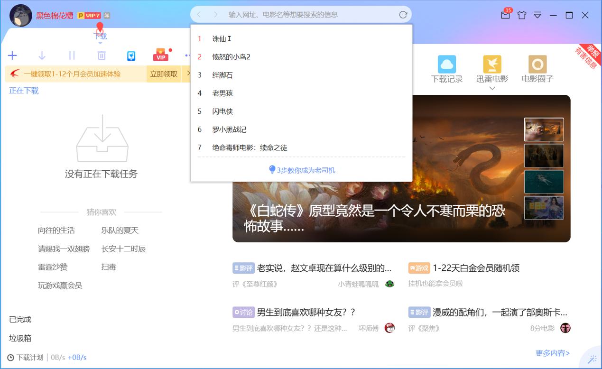The image size is (602, 369).
Task: Click recommendation 请赐我一双翅膀
Action: [64, 249]
